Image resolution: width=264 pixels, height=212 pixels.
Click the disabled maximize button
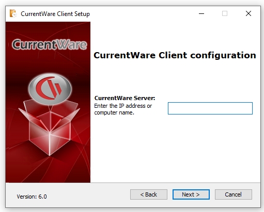point(225,13)
